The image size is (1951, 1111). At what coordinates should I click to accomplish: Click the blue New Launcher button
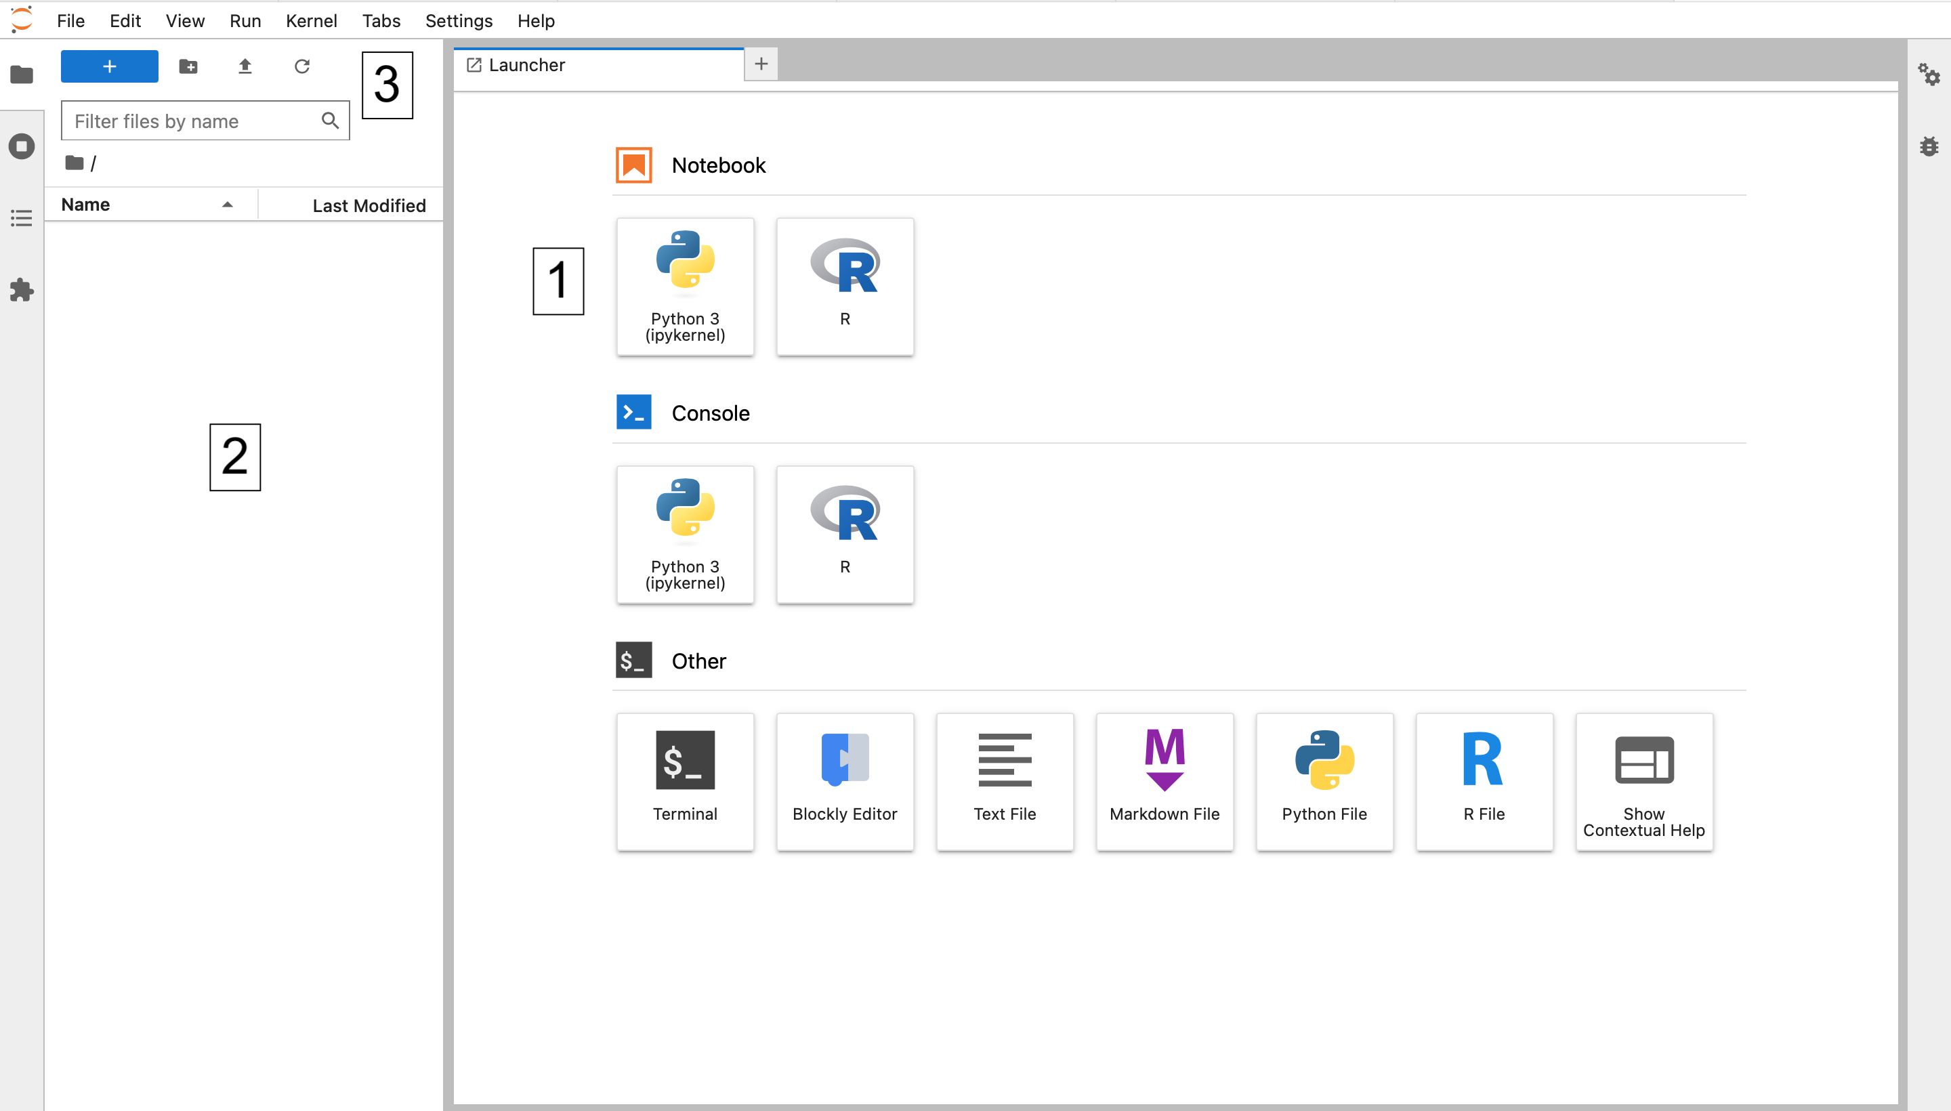click(110, 67)
